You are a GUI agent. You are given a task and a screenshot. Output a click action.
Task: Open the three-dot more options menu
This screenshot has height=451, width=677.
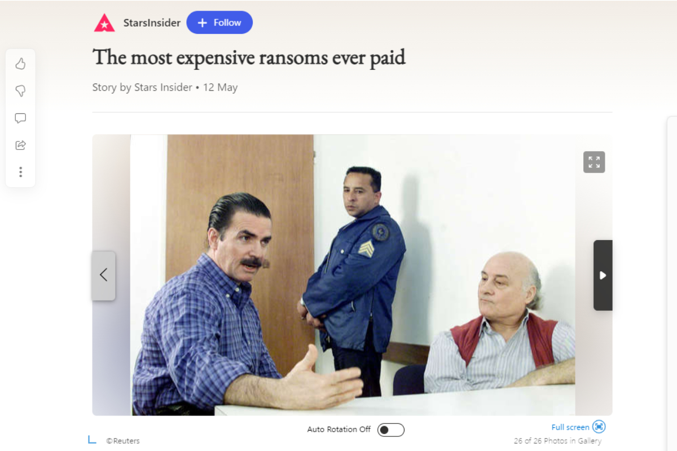click(x=20, y=172)
